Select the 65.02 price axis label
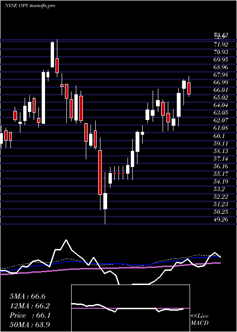237x332 pixels. click(221, 98)
